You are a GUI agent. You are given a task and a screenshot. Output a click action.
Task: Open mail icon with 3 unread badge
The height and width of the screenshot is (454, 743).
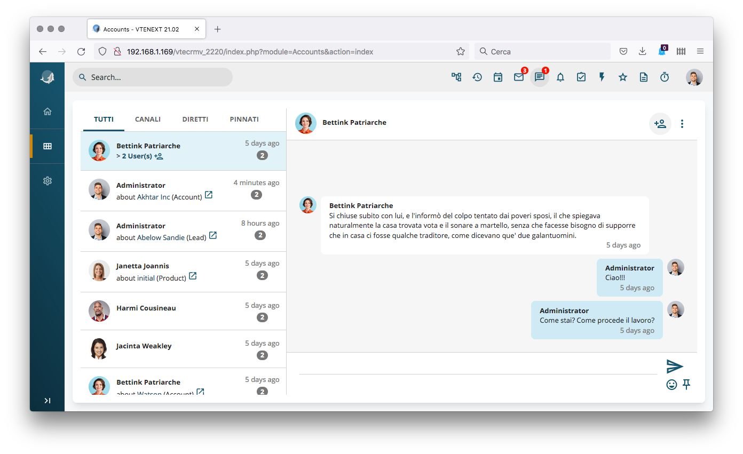519,77
